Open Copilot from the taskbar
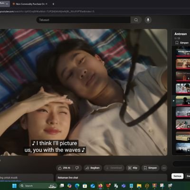The image size is (190, 190). (x=69, y=186)
